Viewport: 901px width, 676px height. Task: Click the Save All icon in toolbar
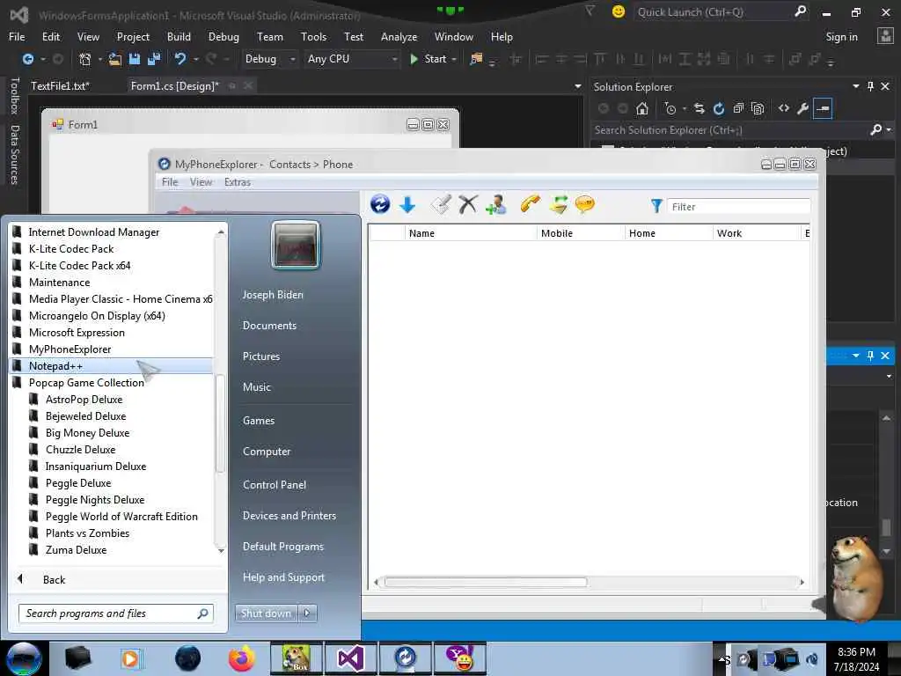[x=154, y=59]
